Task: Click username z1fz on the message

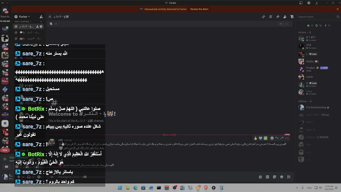Action: 60,140
